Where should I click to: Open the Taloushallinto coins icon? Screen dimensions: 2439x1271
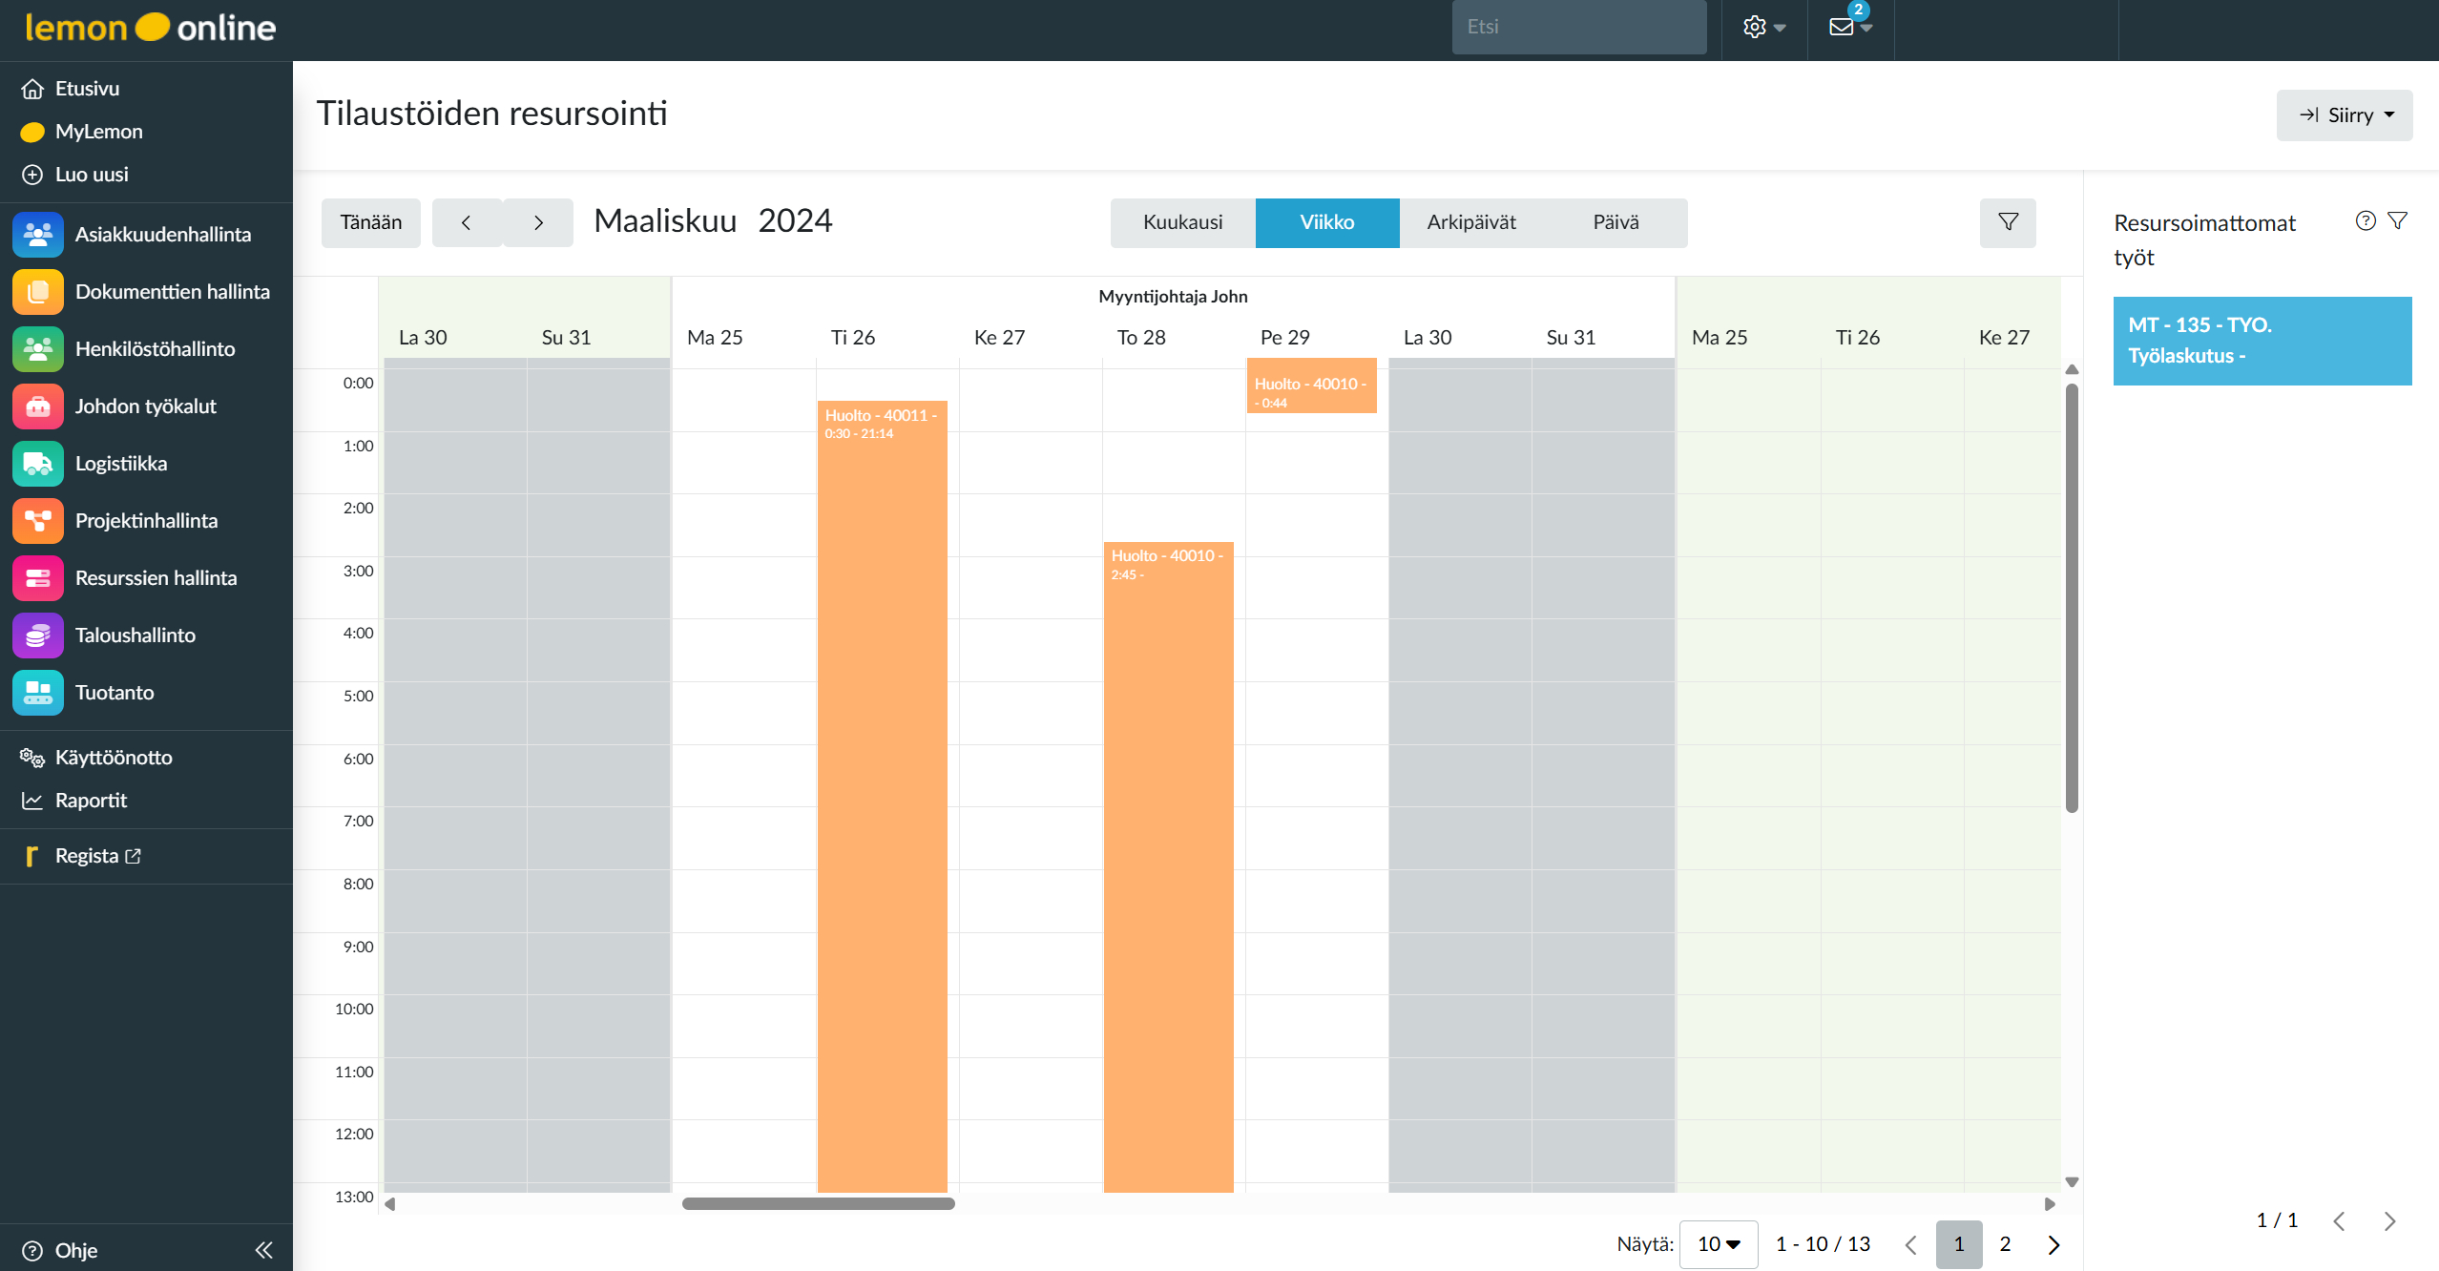tap(38, 635)
